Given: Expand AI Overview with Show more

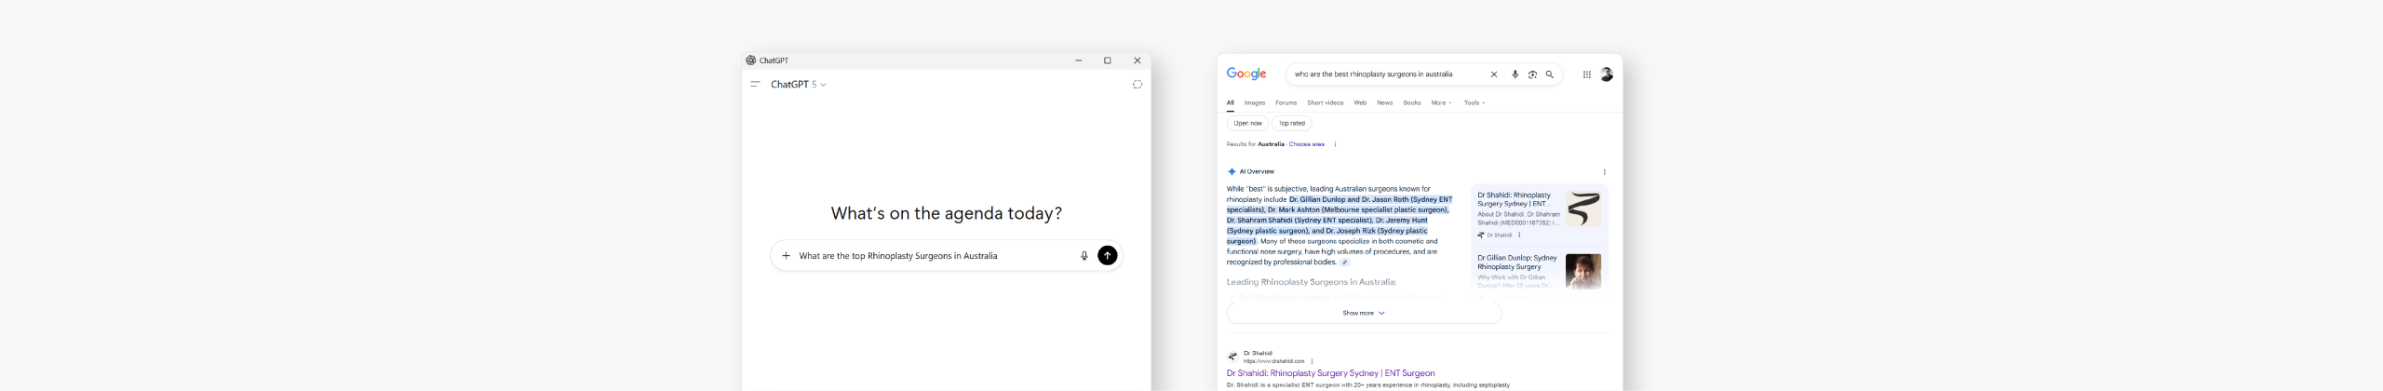Looking at the screenshot, I should [x=1363, y=314].
